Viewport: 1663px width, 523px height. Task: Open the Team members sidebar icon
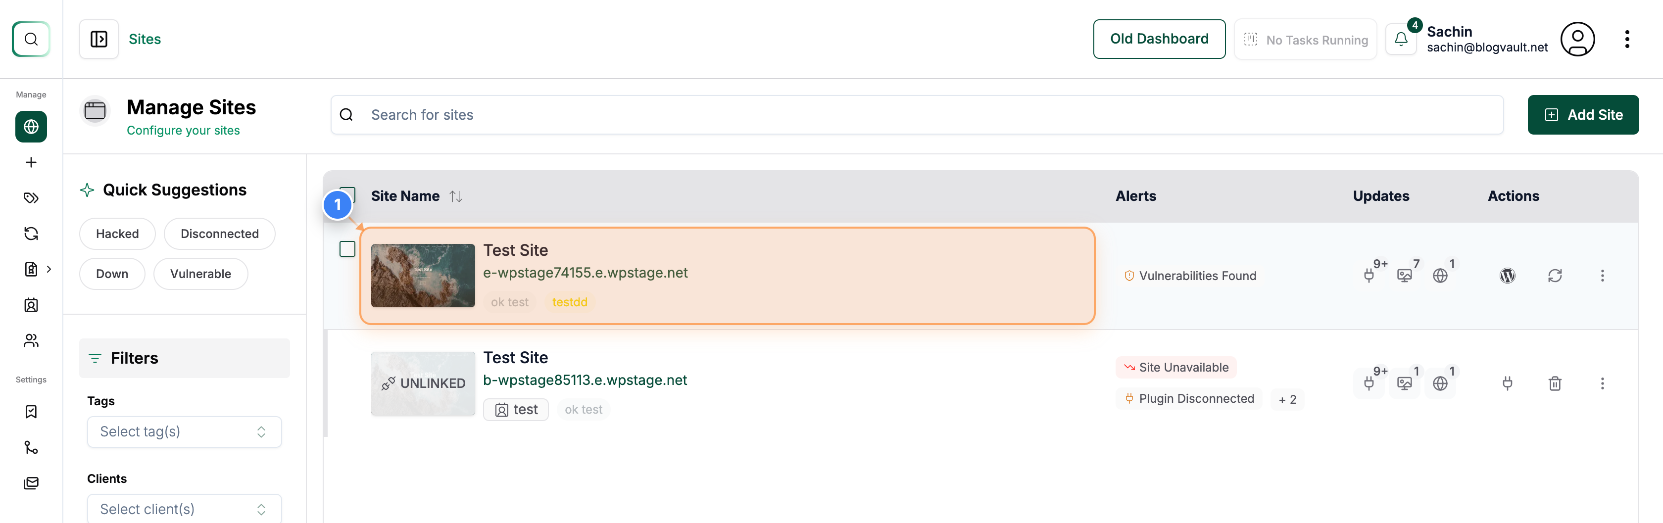click(x=30, y=340)
